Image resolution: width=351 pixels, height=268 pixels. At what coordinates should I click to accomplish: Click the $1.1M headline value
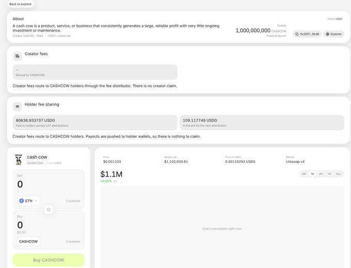point(111,174)
